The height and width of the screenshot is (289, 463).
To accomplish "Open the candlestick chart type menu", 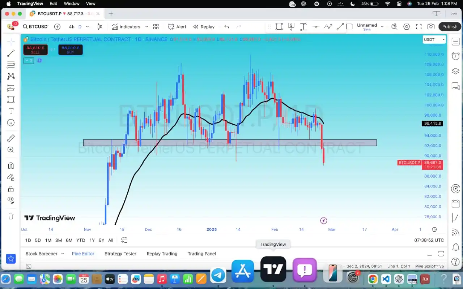I will [100, 27].
